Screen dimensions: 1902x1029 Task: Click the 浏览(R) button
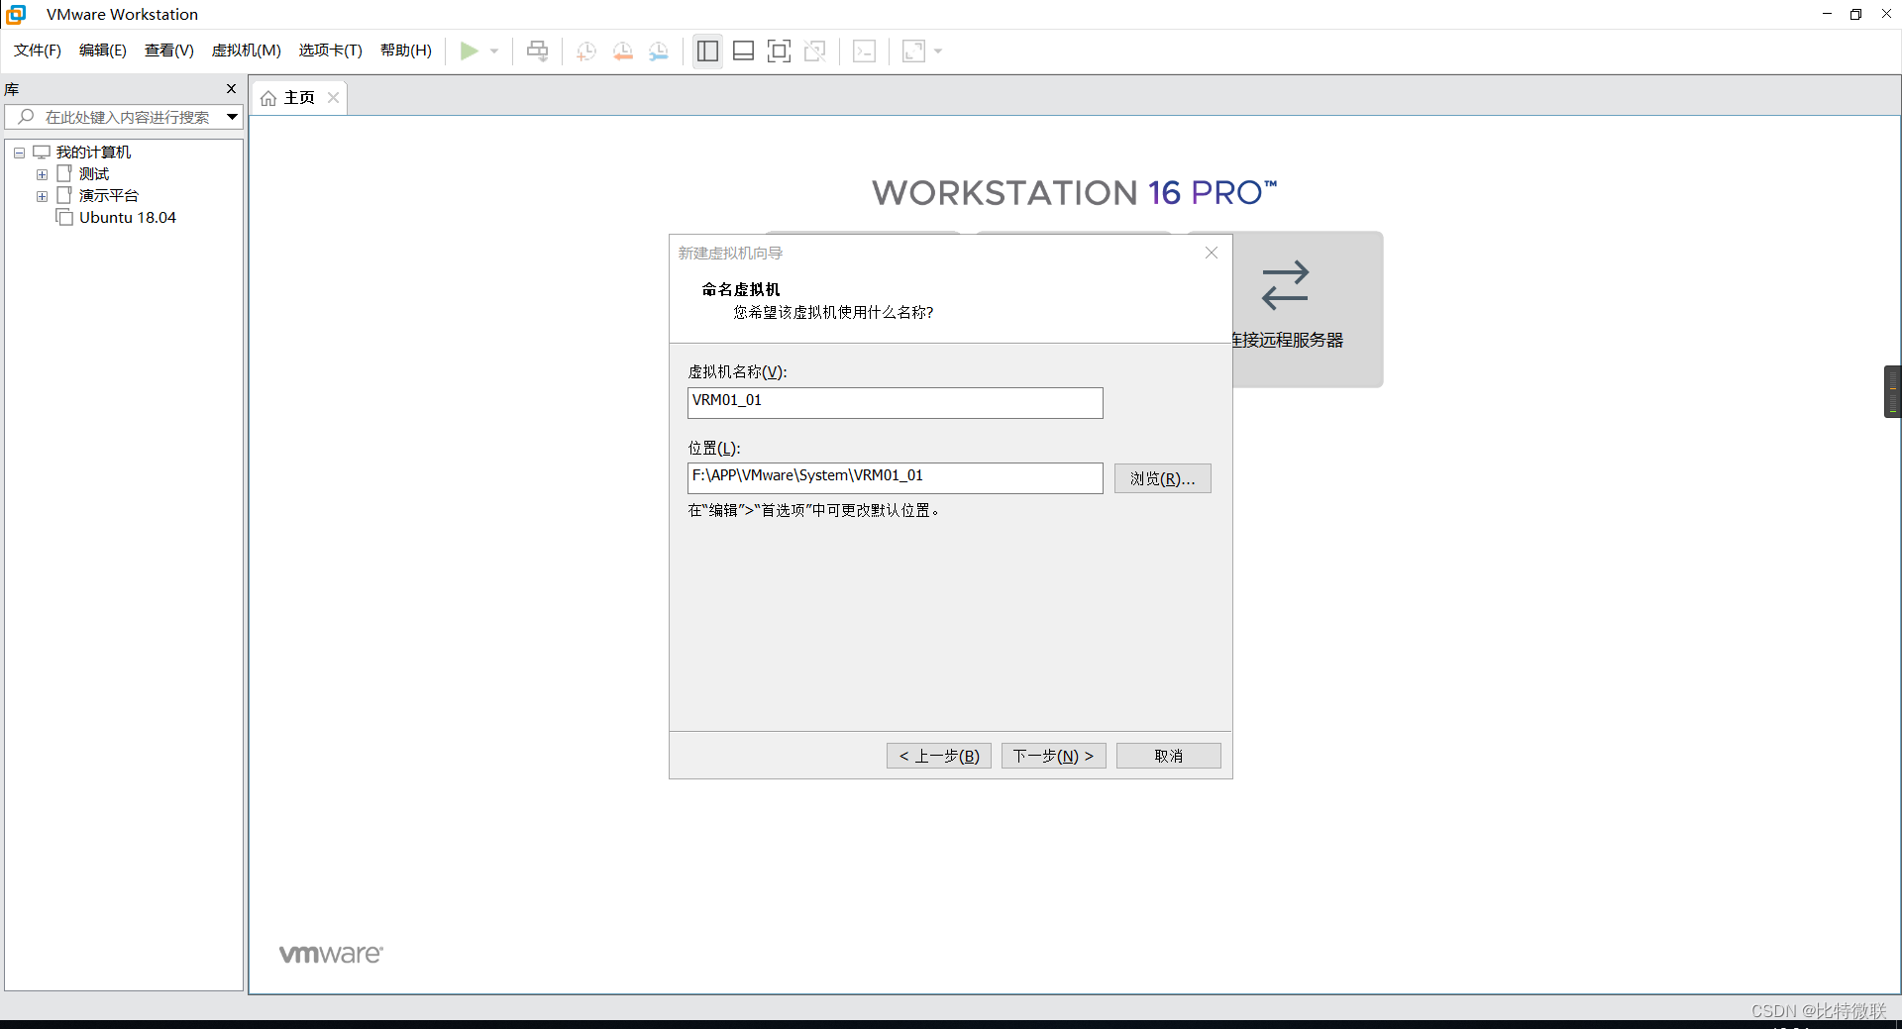tap(1162, 478)
